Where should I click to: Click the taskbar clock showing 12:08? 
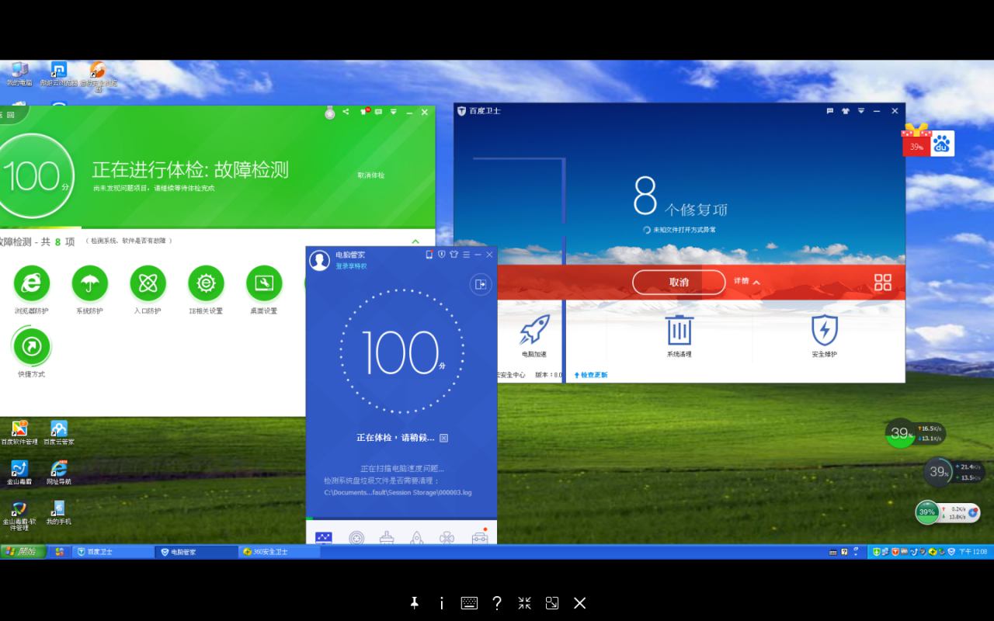point(973,552)
